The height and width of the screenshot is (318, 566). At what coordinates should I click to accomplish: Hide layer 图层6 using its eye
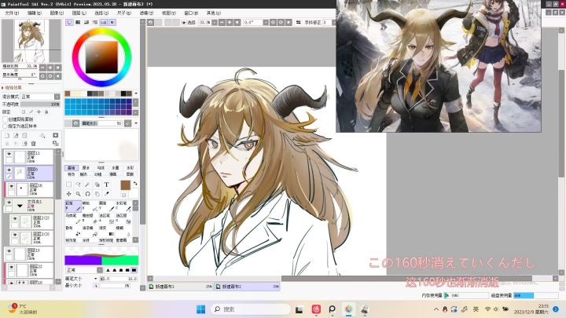tap(9, 170)
